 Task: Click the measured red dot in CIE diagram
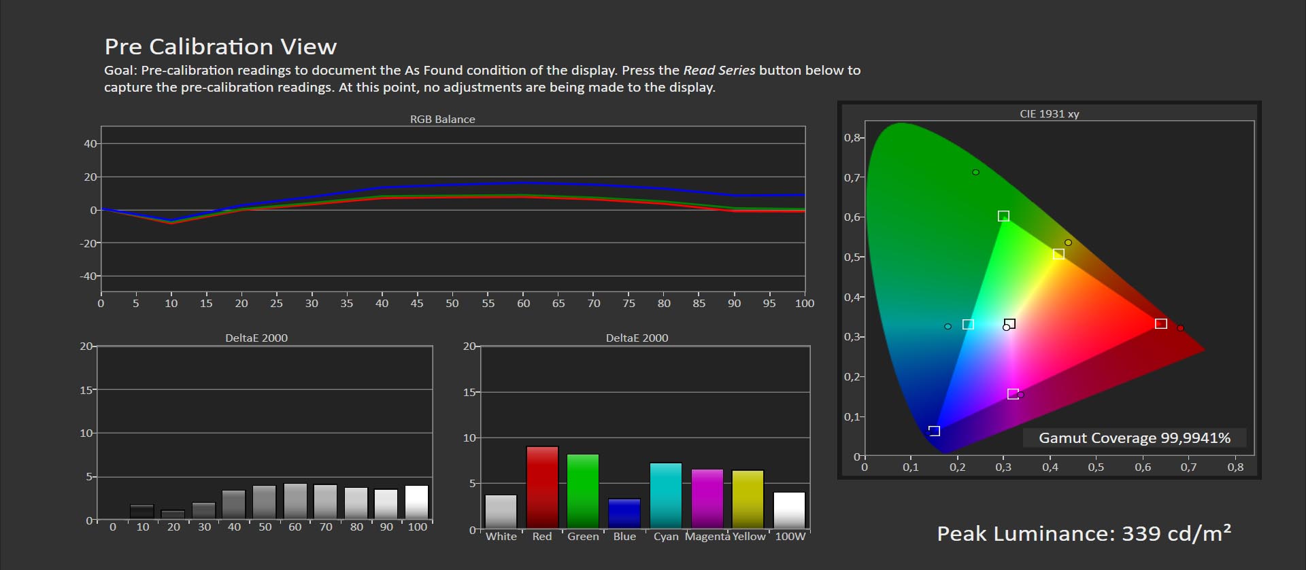(1180, 328)
